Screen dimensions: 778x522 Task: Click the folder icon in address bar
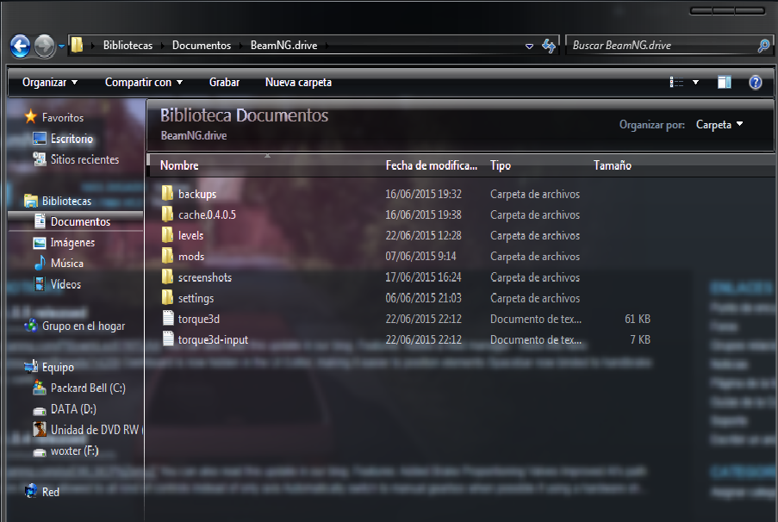77,45
